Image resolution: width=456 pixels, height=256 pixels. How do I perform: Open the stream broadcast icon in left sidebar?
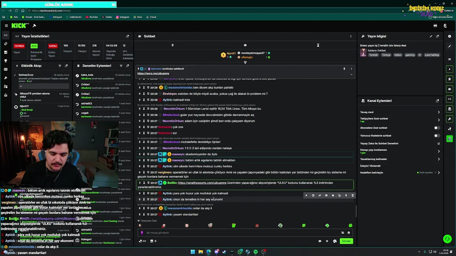(x=5, y=35)
